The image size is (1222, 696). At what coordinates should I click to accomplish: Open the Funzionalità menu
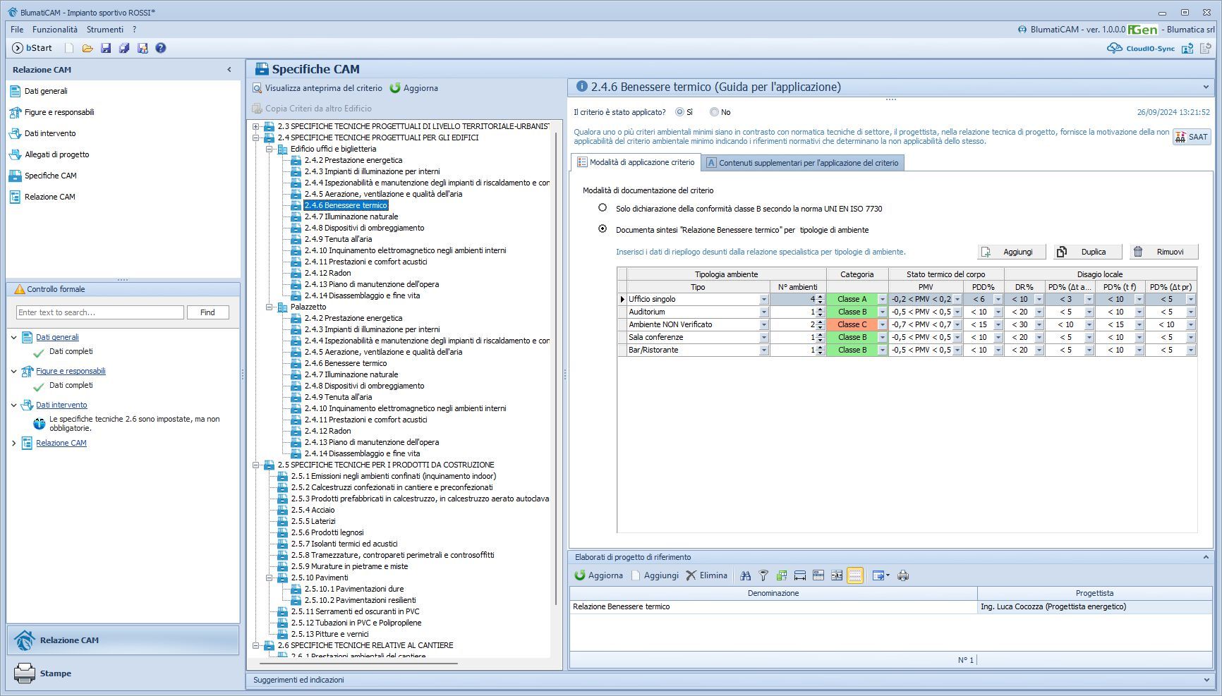click(x=54, y=30)
